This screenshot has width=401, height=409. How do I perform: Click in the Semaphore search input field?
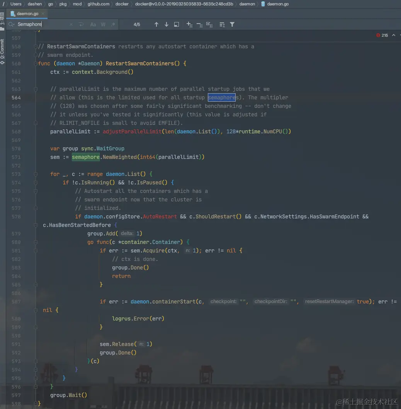tap(42, 24)
